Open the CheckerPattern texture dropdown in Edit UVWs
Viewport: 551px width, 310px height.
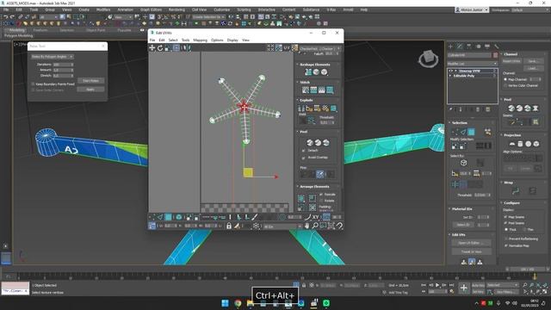point(319,48)
